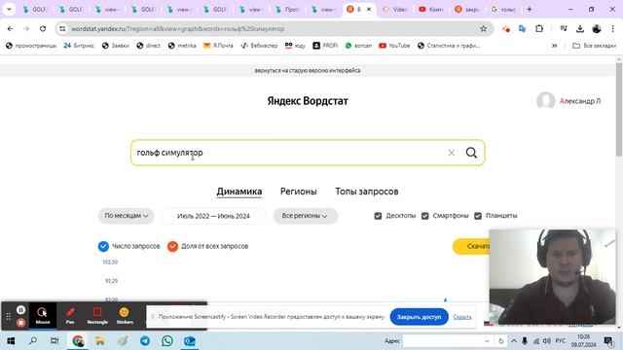
Task: Open Telegram from the taskbar
Action: (145, 341)
